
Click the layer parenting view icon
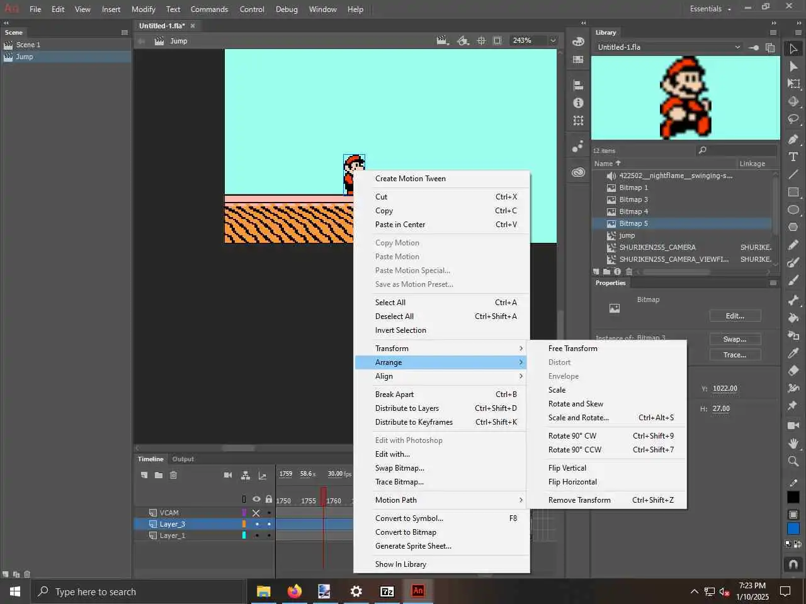[246, 475]
